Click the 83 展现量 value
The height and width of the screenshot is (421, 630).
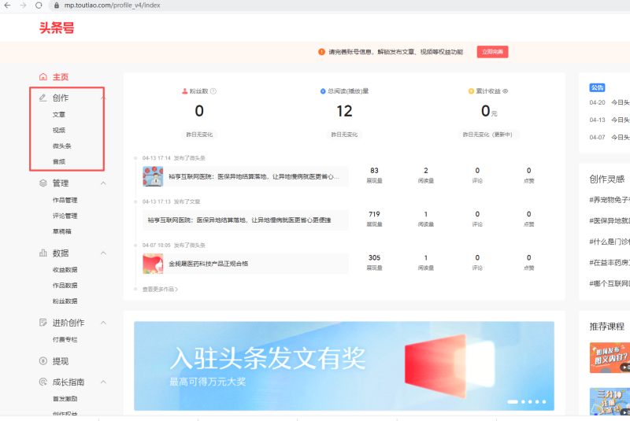[x=375, y=171]
